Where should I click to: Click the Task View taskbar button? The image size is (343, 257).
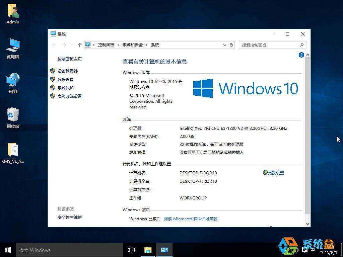click(131, 250)
